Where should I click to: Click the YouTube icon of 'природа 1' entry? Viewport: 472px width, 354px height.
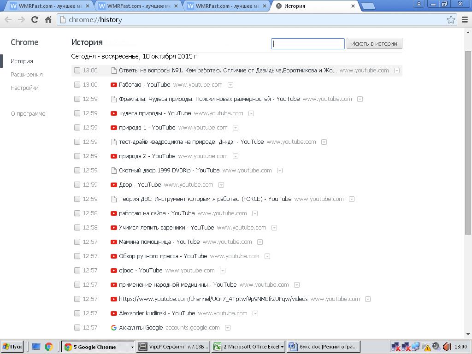coord(114,128)
